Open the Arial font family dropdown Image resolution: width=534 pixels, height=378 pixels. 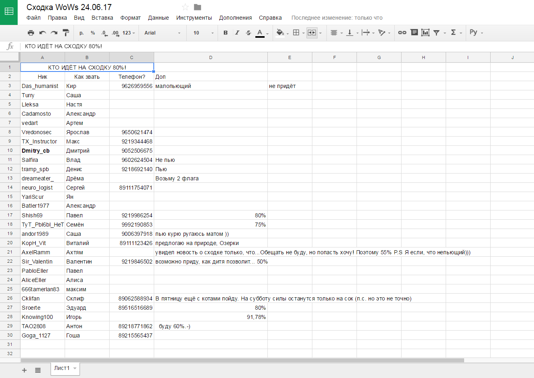(x=162, y=33)
